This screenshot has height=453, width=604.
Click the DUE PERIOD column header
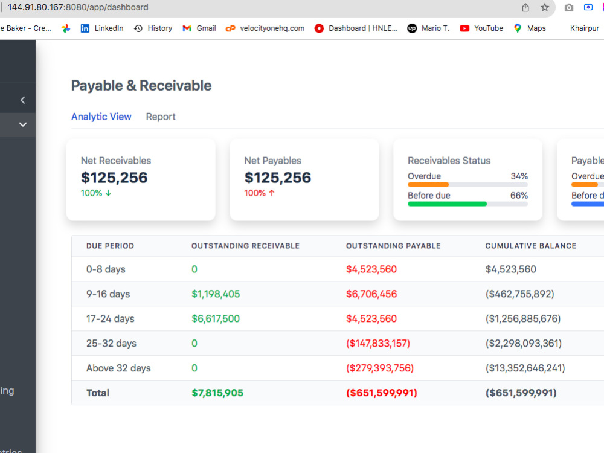coord(110,246)
